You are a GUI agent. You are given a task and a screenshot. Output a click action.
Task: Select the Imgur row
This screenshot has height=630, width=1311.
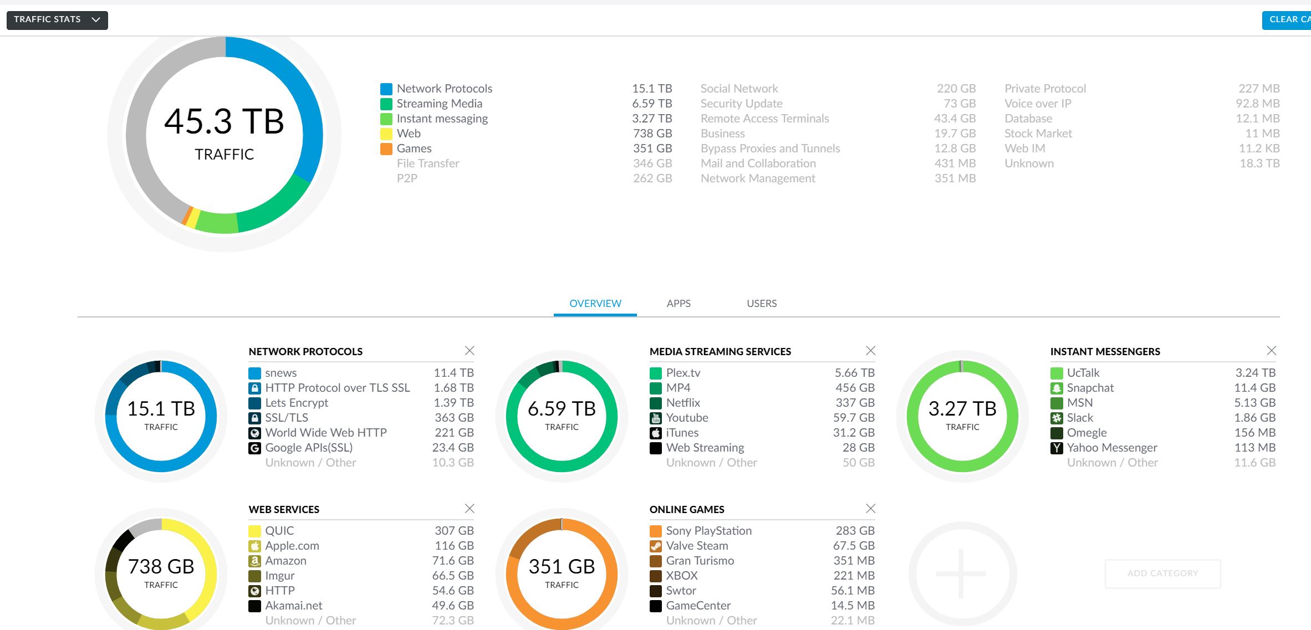point(361,576)
